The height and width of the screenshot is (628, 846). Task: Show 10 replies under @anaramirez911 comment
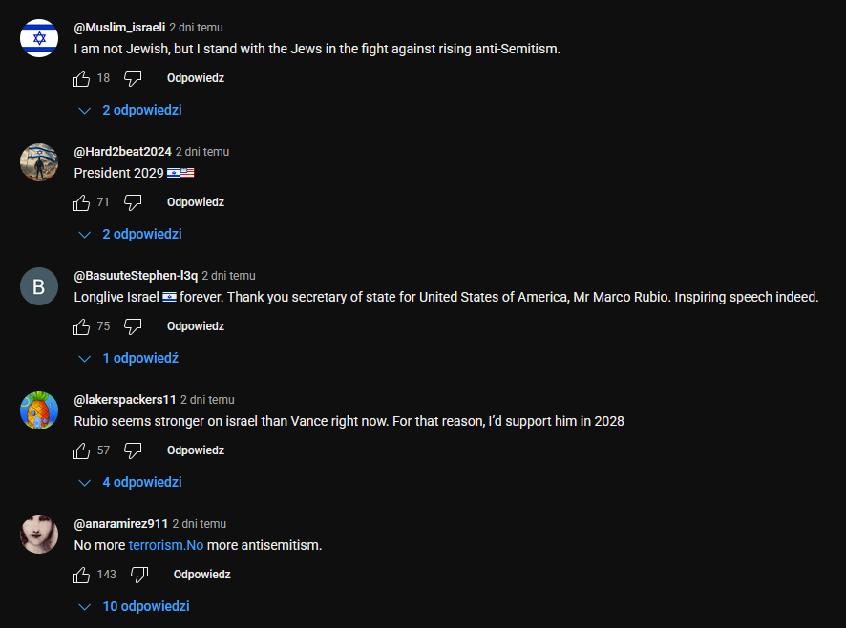pyautogui.click(x=135, y=606)
